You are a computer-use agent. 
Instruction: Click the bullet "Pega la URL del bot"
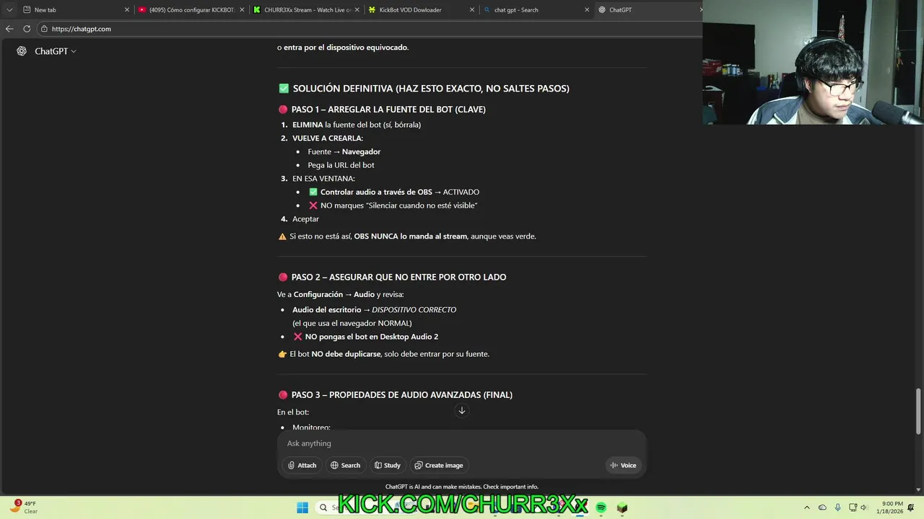pos(341,165)
